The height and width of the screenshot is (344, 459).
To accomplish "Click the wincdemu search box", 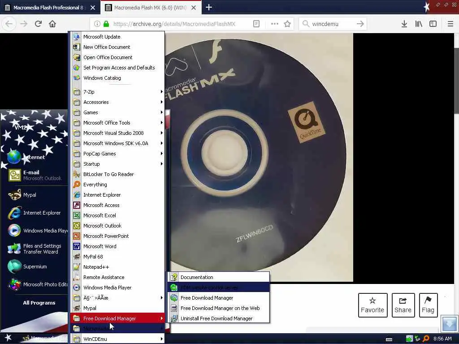I will (333, 24).
